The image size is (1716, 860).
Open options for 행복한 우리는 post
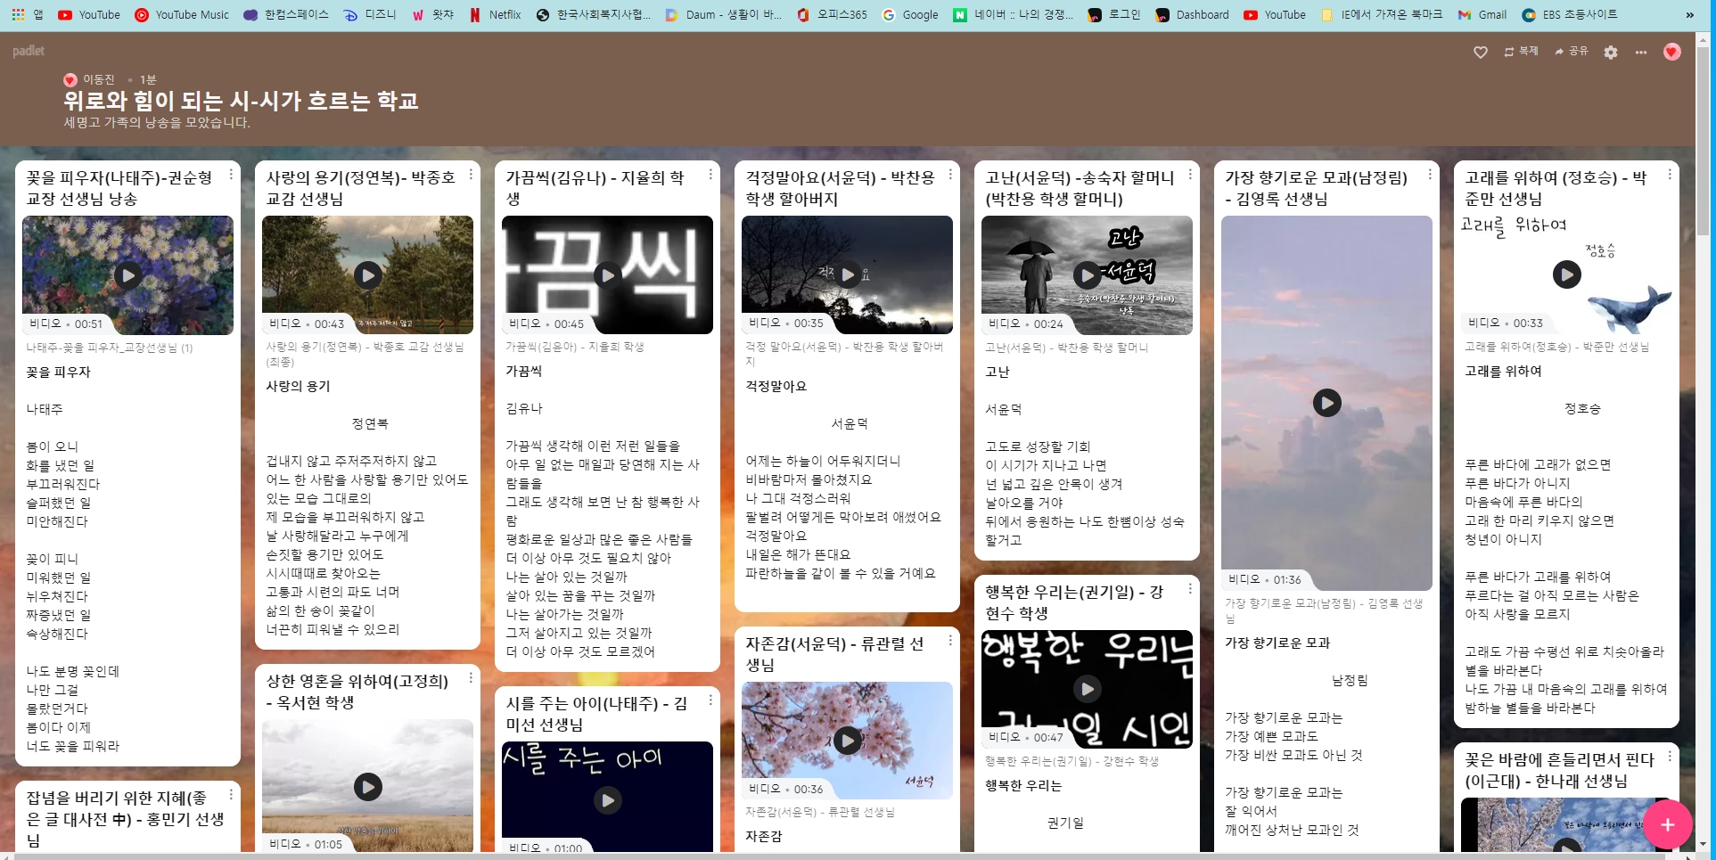[1190, 589]
